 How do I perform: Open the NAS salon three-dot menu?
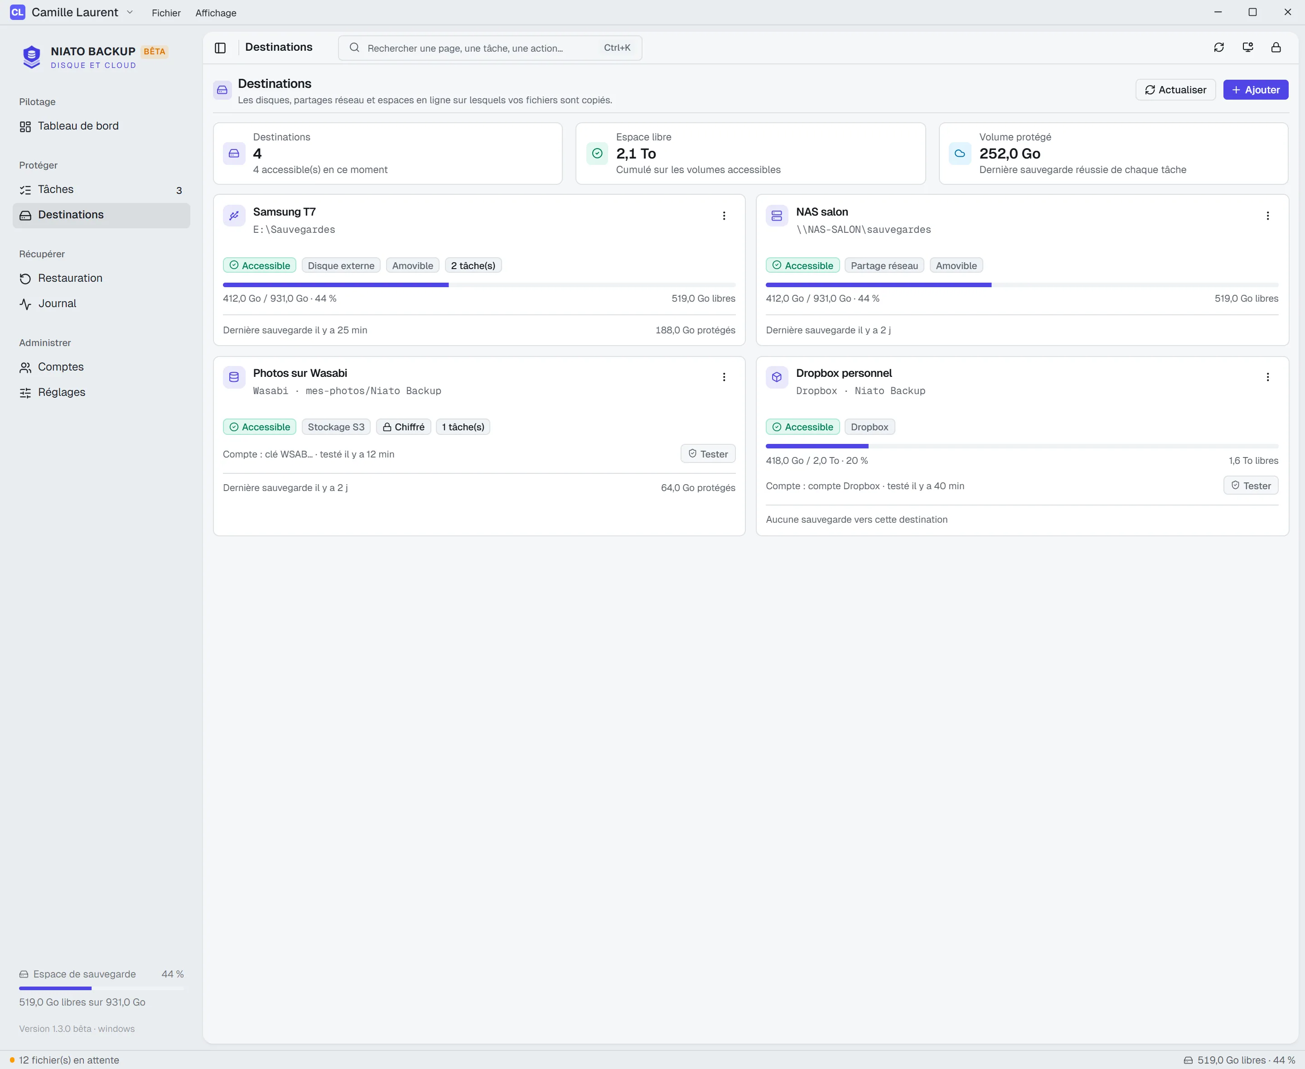click(x=1267, y=216)
